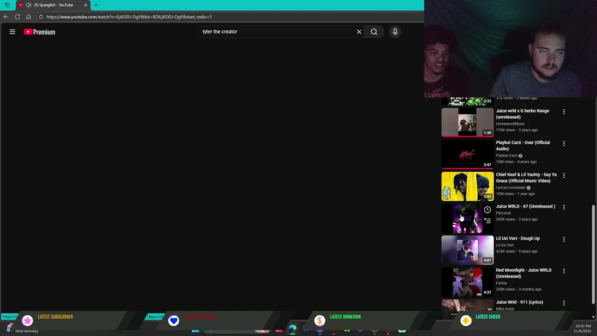Screen dimensions: 597x336
Task: Open title Juice Wrld - 911 (Lyrics)
Action: 519,302
